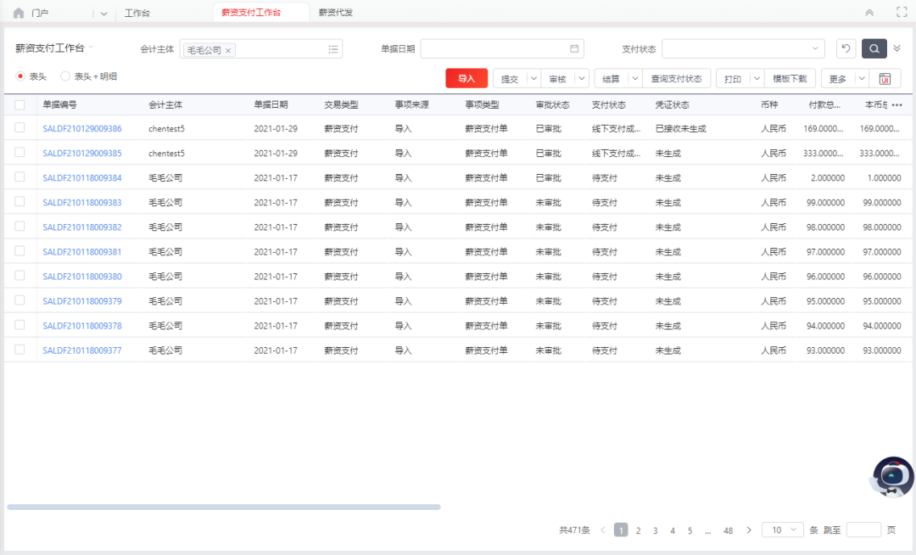Click the list selector icon next to 会计主体
Viewport: 916px width, 555px height.
[333, 48]
